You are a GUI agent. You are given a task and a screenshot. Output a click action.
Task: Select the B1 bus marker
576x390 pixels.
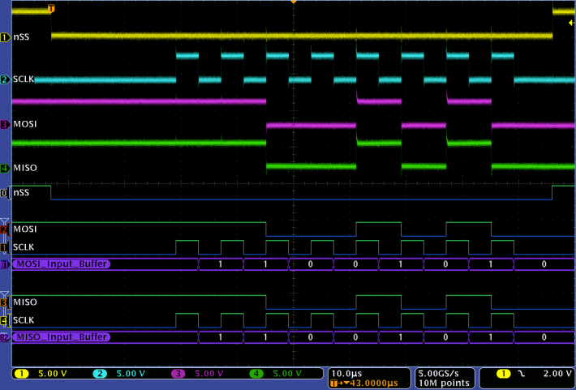[x=5, y=264]
